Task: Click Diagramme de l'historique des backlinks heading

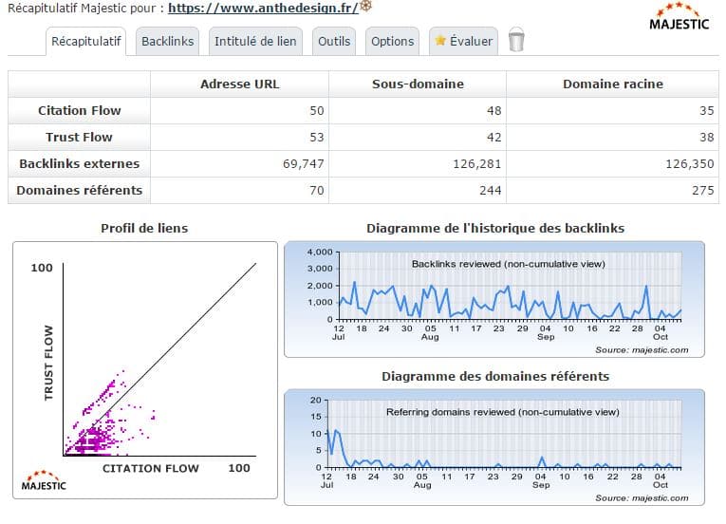Action: pos(495,229)
